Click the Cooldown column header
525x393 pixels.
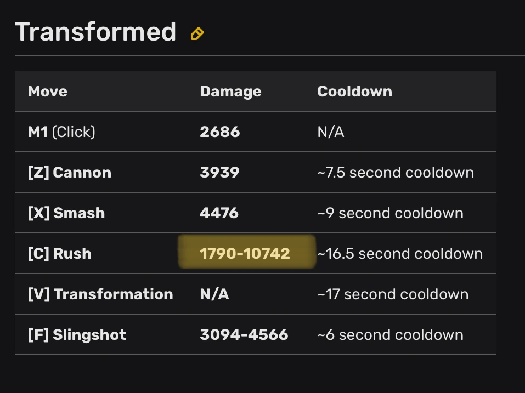click(354, 92)
